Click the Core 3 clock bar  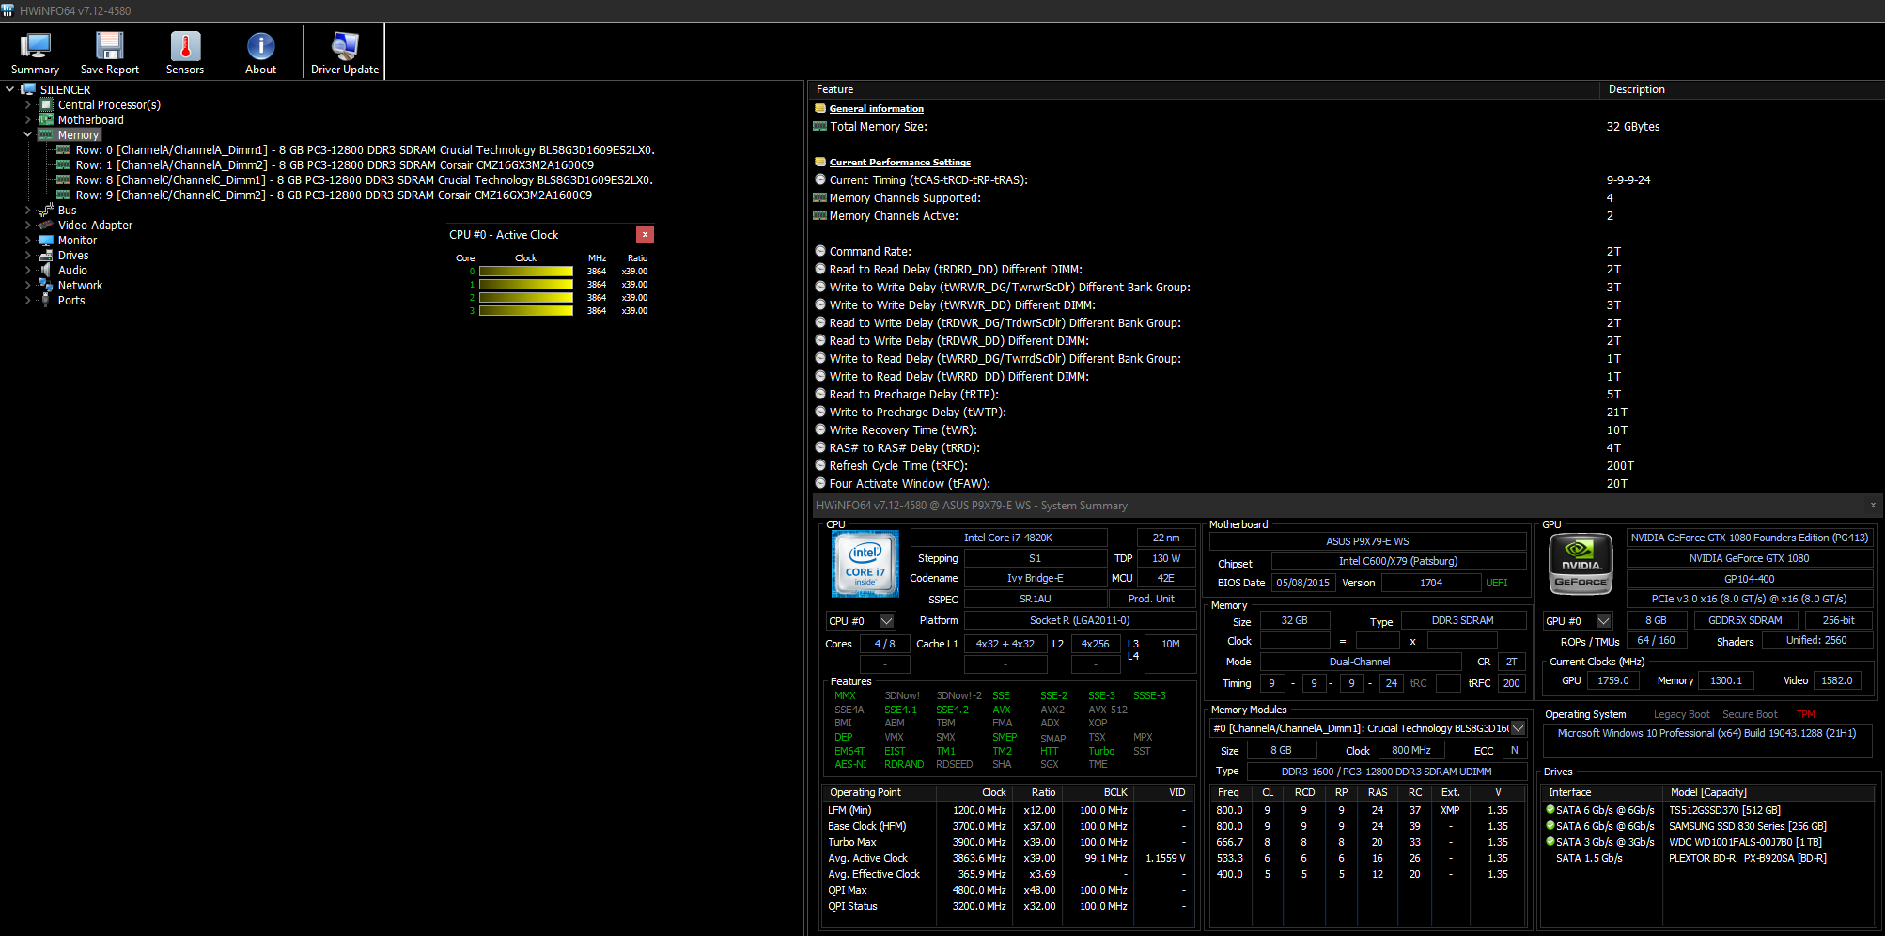pyautogui.click(x=526, y=311)
